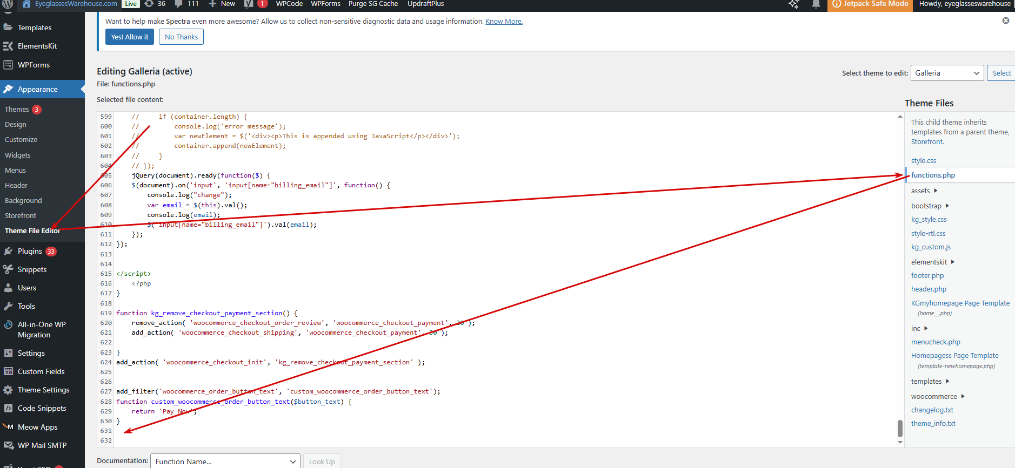1015x468 pixels.
Task: Open kg_style.css file
Action: point(929,219)
